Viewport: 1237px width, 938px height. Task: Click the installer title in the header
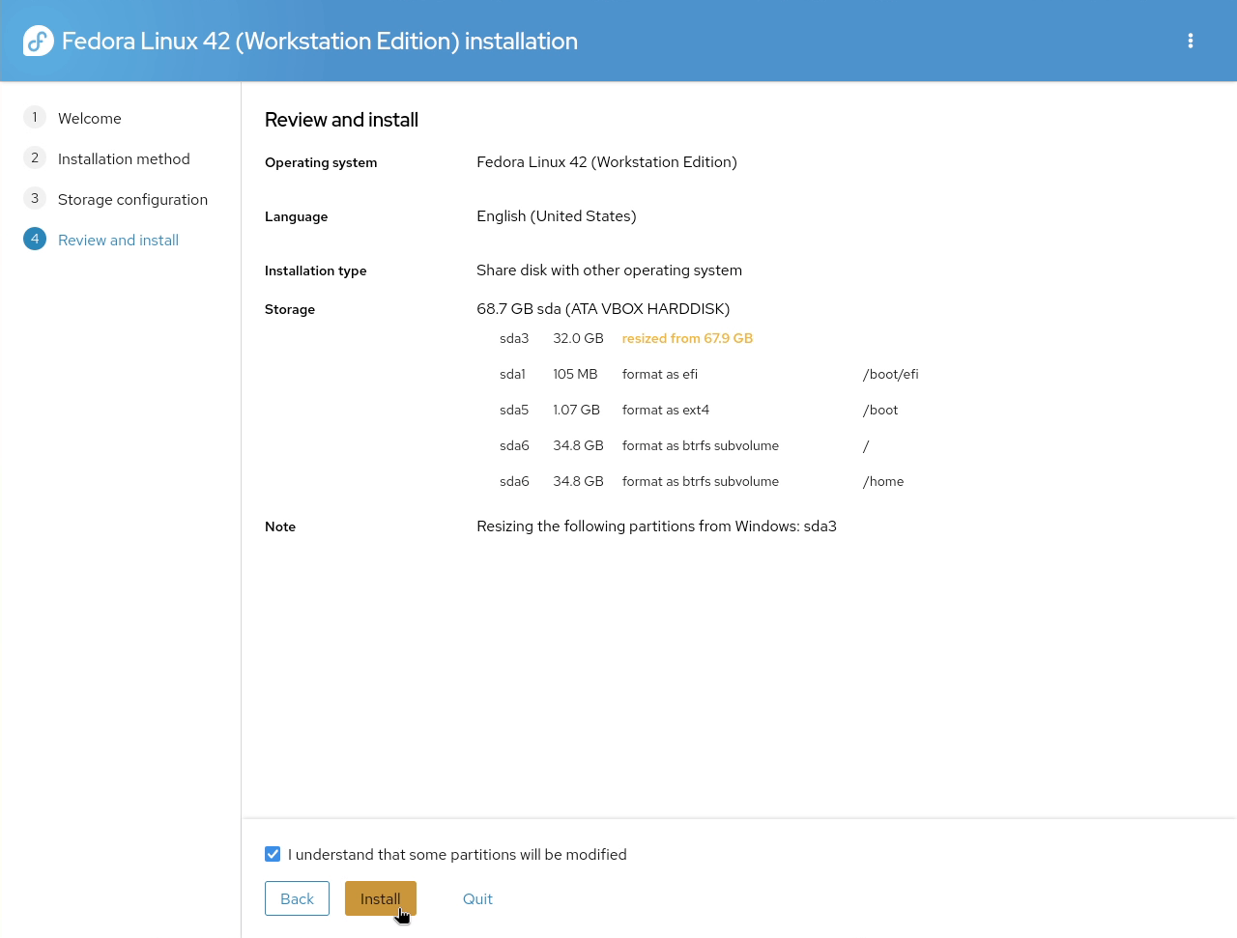pos(320,41)
